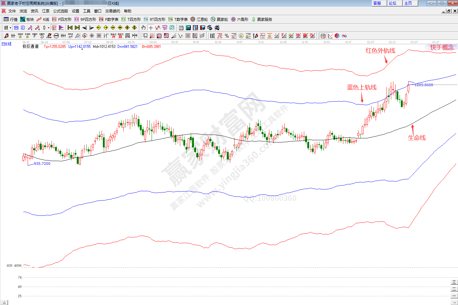Click the 六角形 hexagon chart icon
Screen dimensions: 458x305
tap(240, 19)
